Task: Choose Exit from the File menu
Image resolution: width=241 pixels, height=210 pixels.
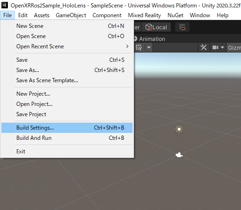Action: pos(67,151)
